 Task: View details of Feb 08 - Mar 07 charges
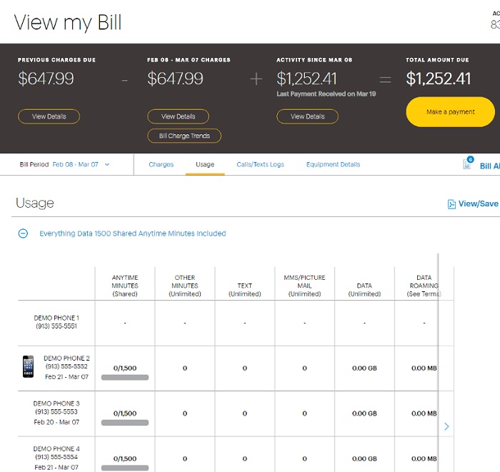click(x=178, y=116)
